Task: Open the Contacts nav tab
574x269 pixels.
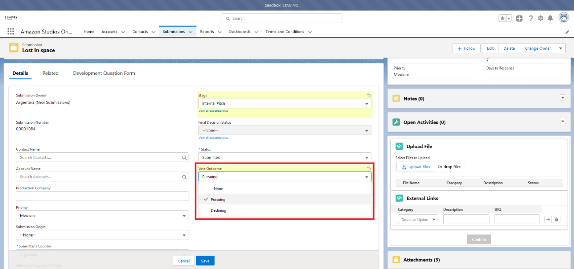Action: tap(140, 32)
